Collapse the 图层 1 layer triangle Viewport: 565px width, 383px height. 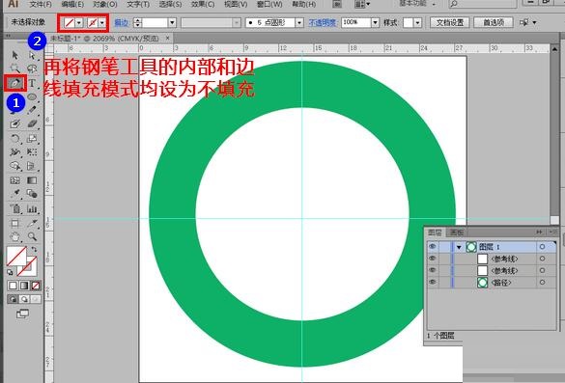tap(459, 247)
